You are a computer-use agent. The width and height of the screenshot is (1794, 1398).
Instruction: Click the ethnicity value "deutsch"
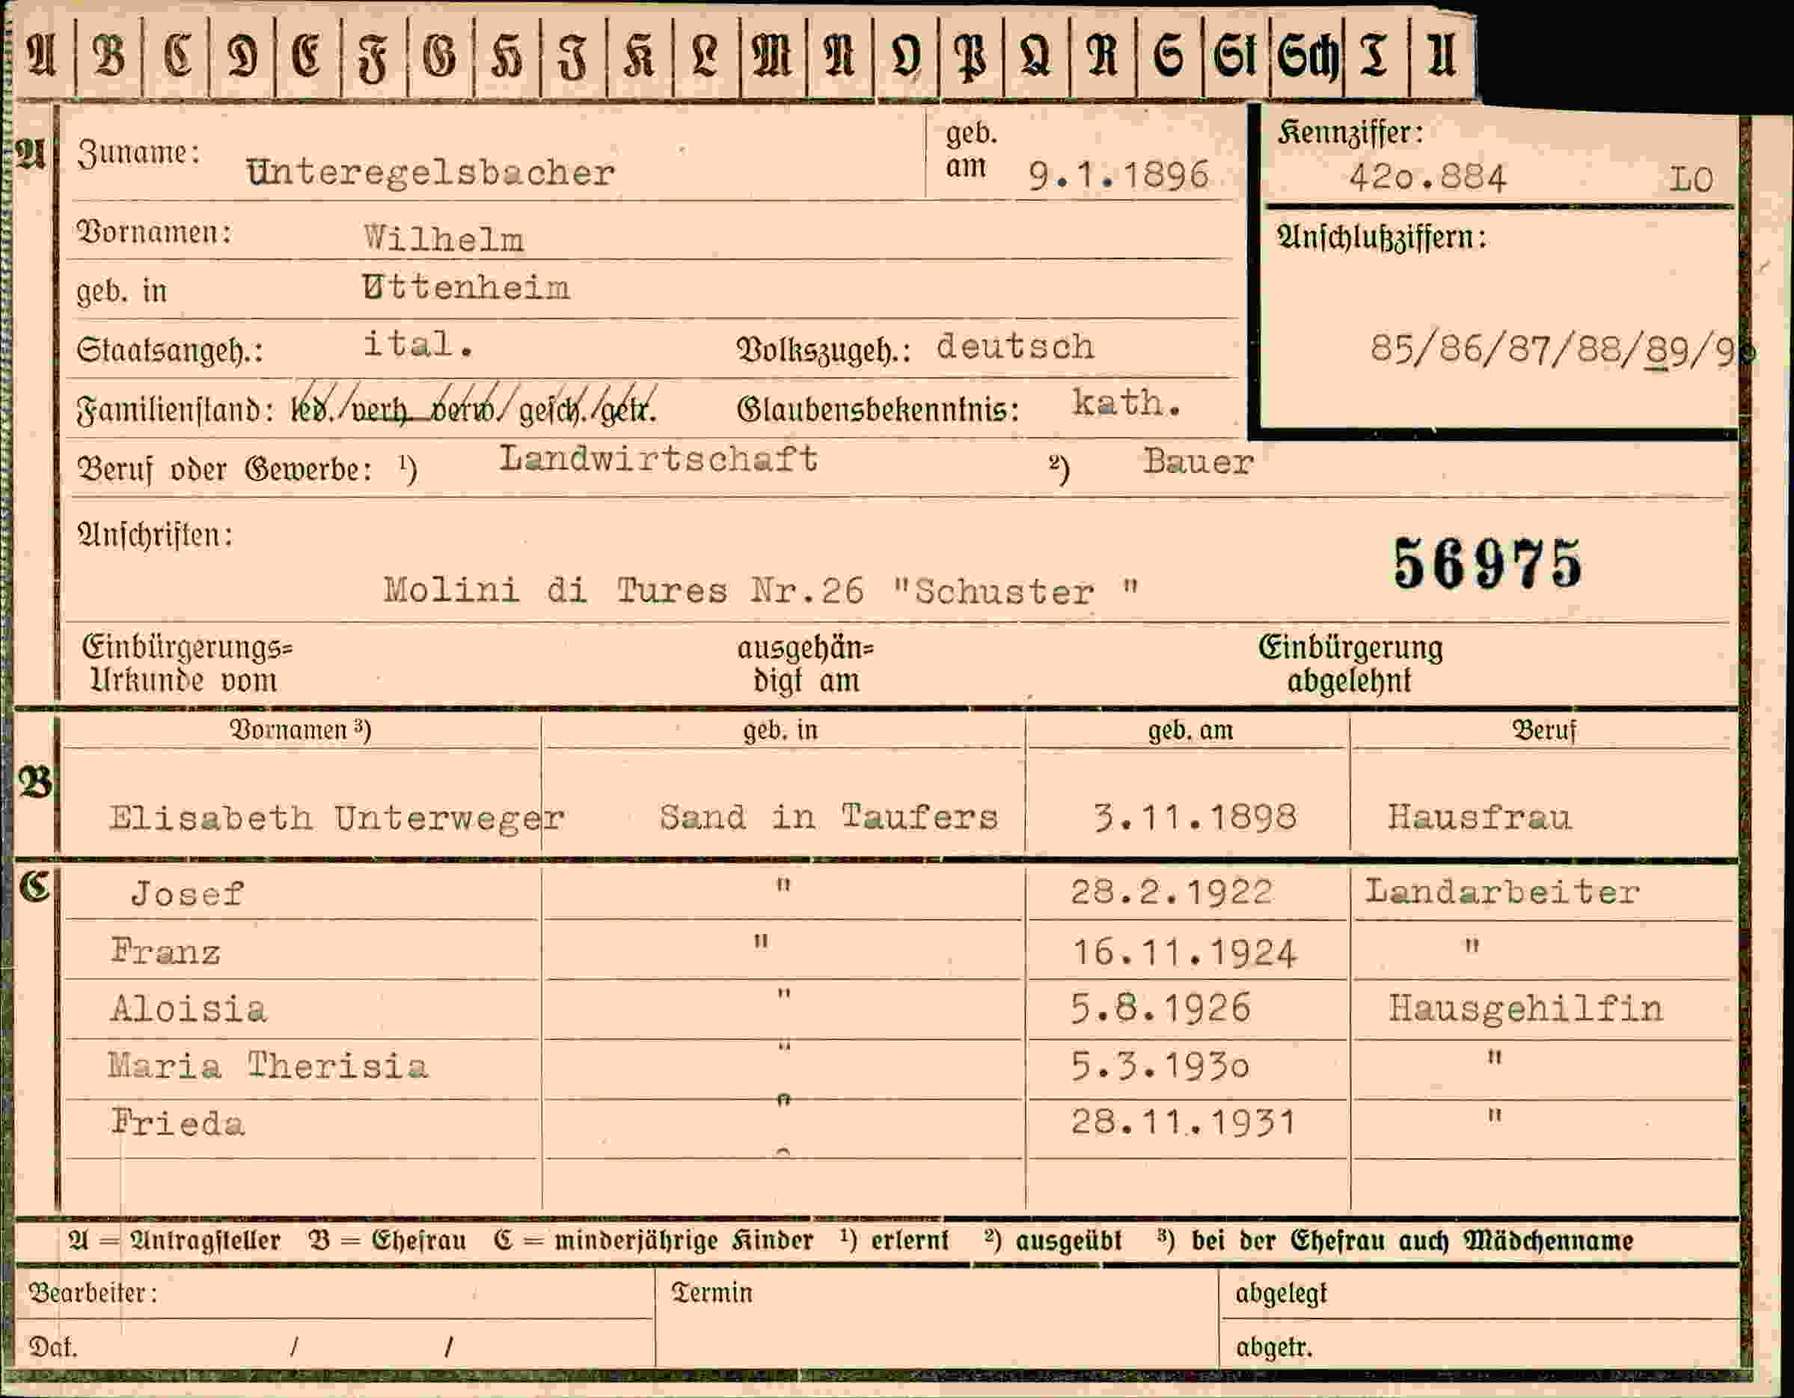tap(1015, 346)
